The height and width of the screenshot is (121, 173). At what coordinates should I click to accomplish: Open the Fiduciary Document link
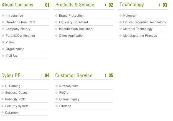pyautogui.click(x=73, y=22)
